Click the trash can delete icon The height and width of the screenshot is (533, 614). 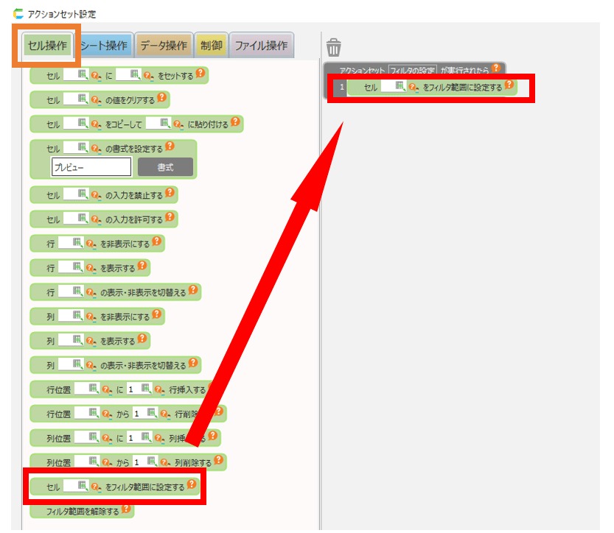pyautogui.click(x=334, y=47)
